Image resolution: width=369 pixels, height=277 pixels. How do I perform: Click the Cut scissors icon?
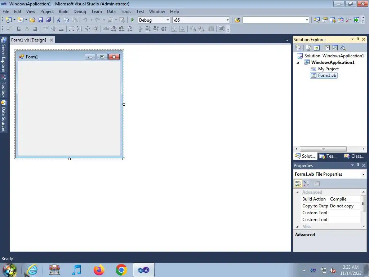(59, 20)
